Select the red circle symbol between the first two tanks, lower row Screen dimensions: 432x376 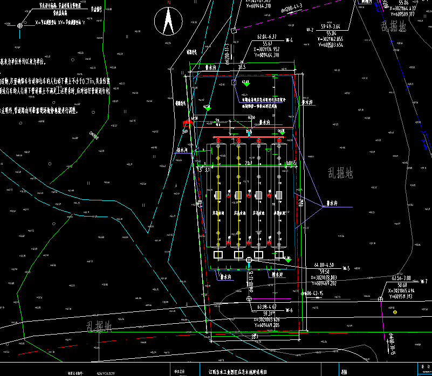tap(228, 243)
